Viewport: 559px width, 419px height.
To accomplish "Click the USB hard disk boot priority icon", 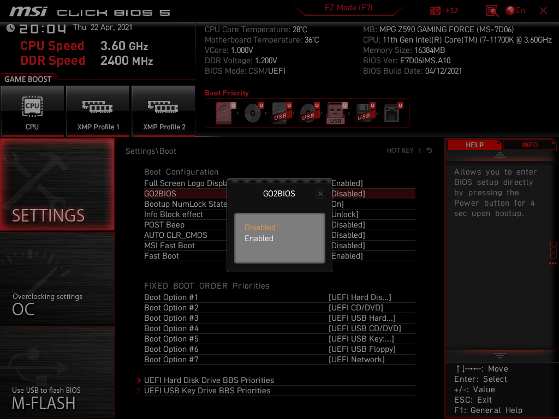I will (281, 113).
